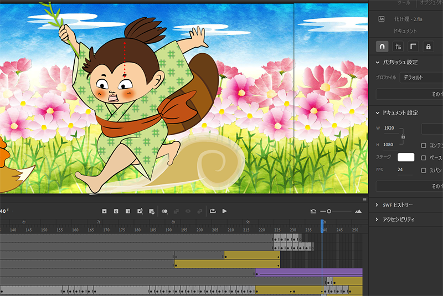Select the magnet snap icon in Properties

(382, 47)
